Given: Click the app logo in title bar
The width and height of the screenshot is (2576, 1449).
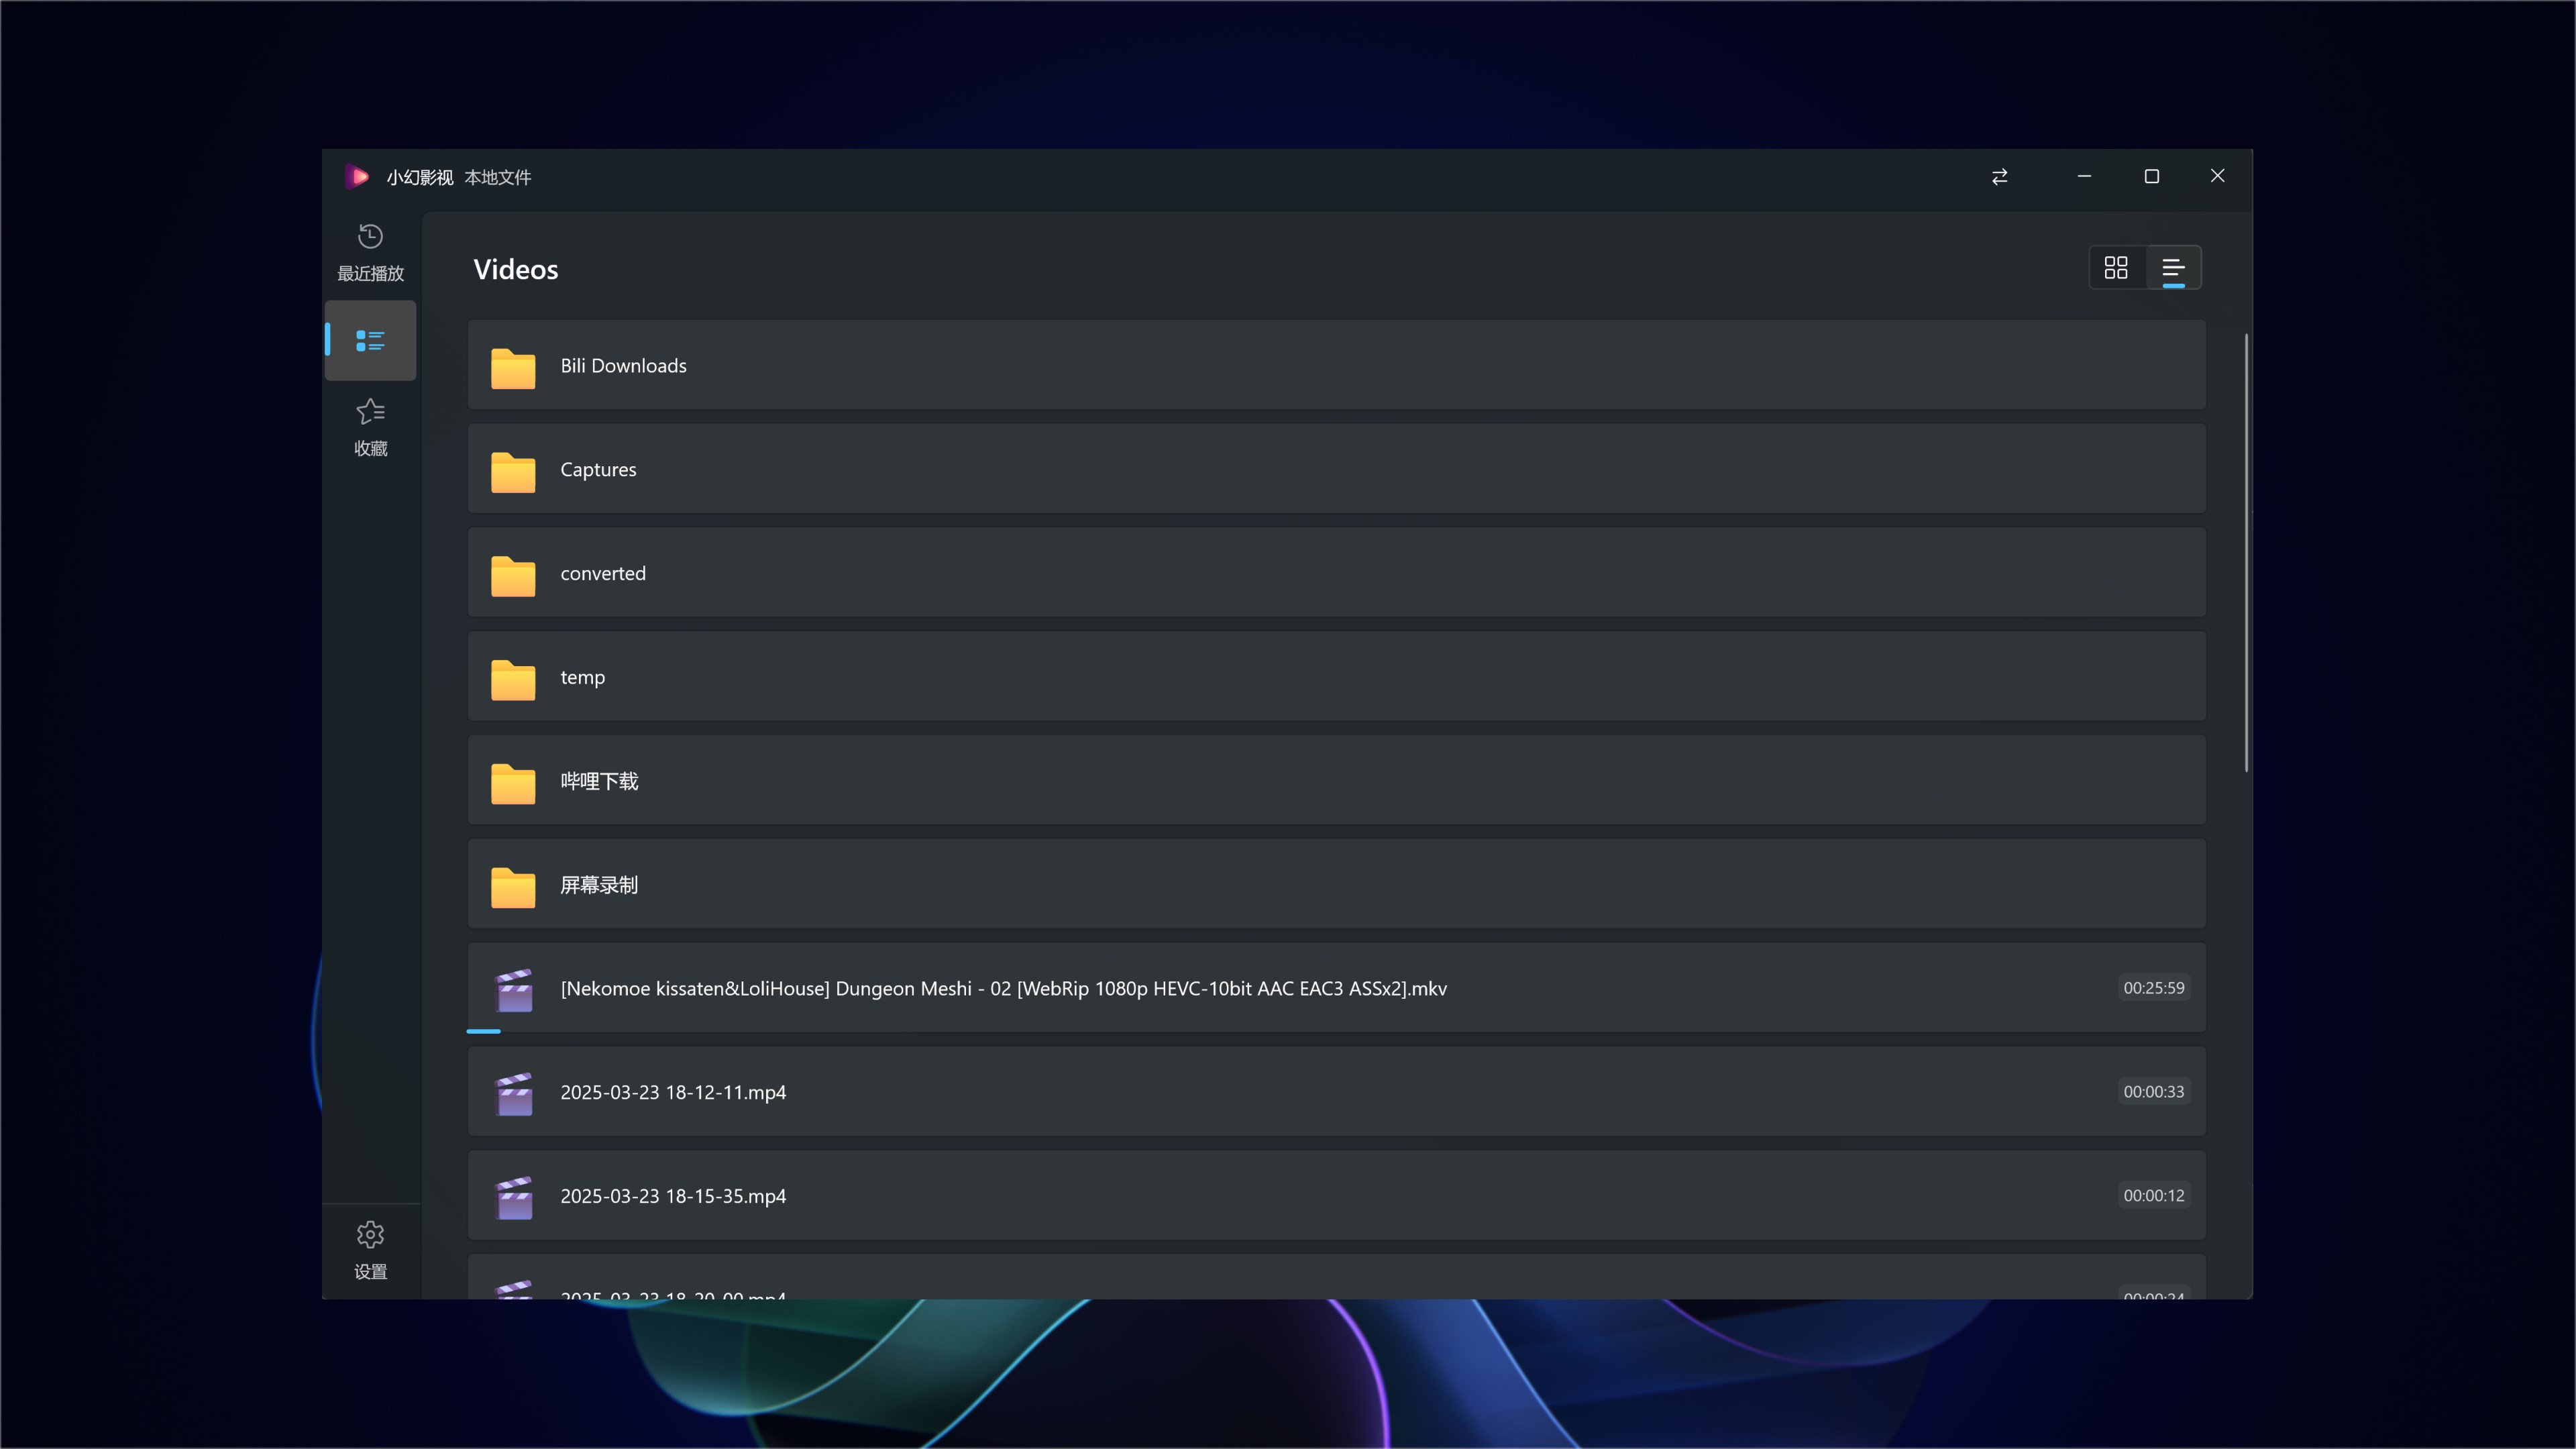Looking at the screenshot, I should pos(357,177).
